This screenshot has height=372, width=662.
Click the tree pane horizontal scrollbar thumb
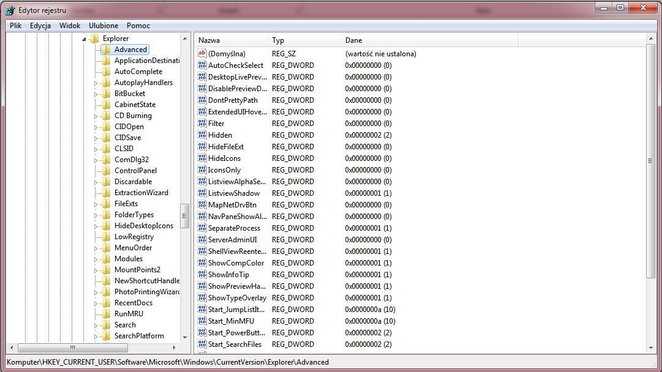point(73,348)
